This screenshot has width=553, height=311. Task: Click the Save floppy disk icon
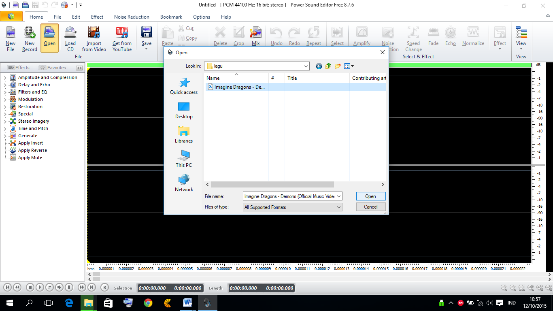[x=147, y=32]
